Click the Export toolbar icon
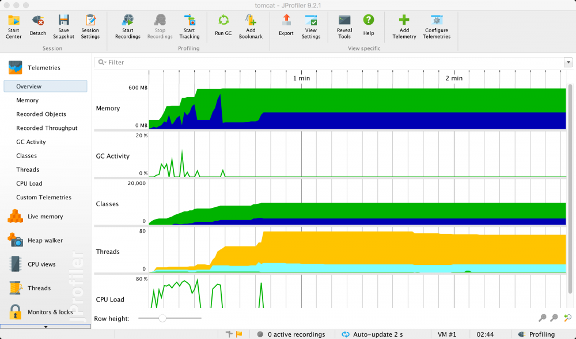 point(286,26)
